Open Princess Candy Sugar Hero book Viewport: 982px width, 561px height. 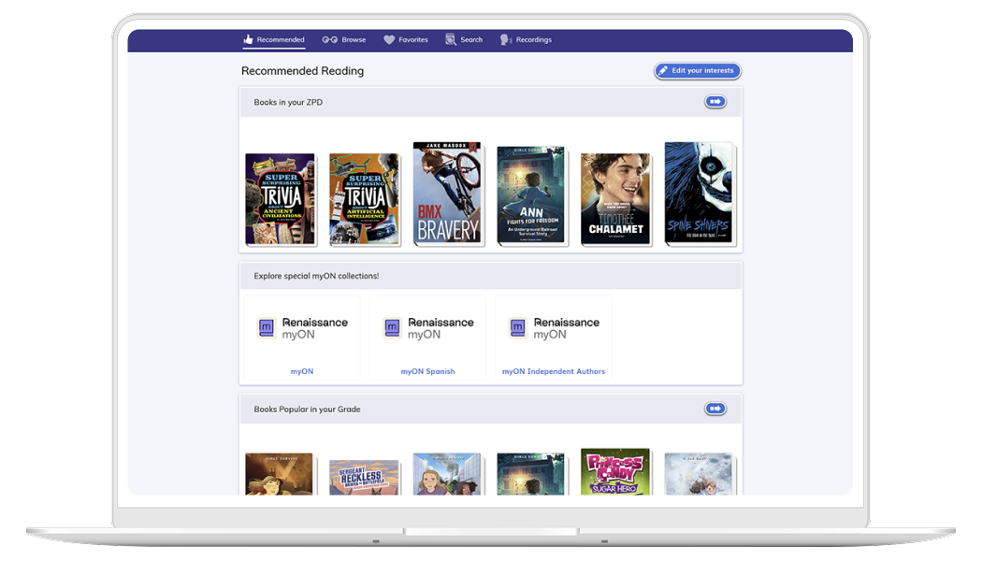click(614, 472)
